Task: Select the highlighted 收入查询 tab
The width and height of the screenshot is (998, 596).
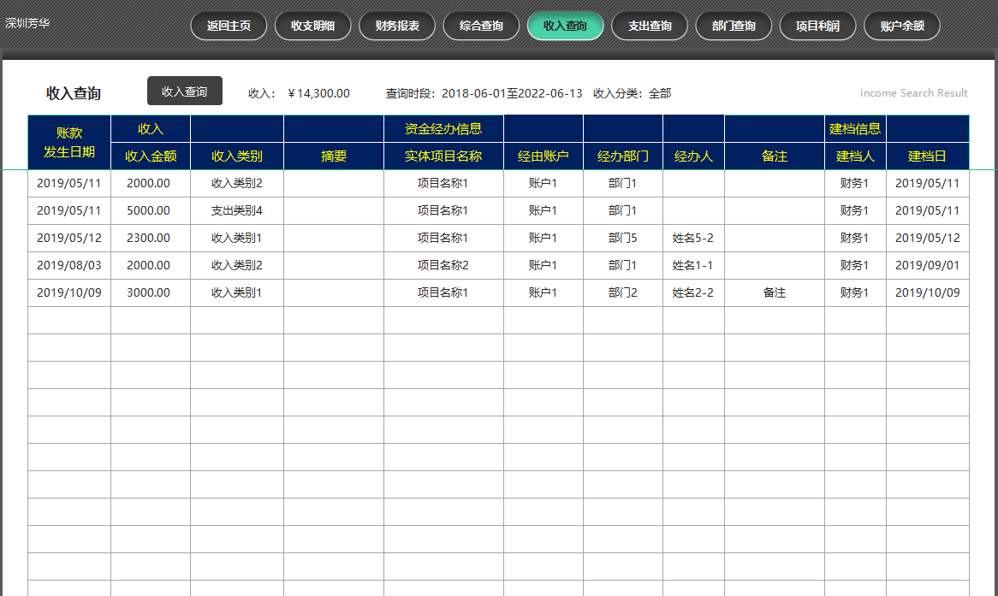Action: (x=565, y=26)
